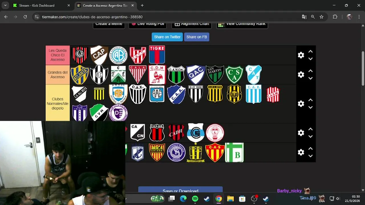
Task: Open settings gear for the CA CN crest row
Action: (x=301, y=133)
